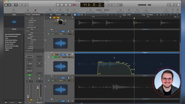Open the Drag mode No Overlap dropdown

point(150,15)
